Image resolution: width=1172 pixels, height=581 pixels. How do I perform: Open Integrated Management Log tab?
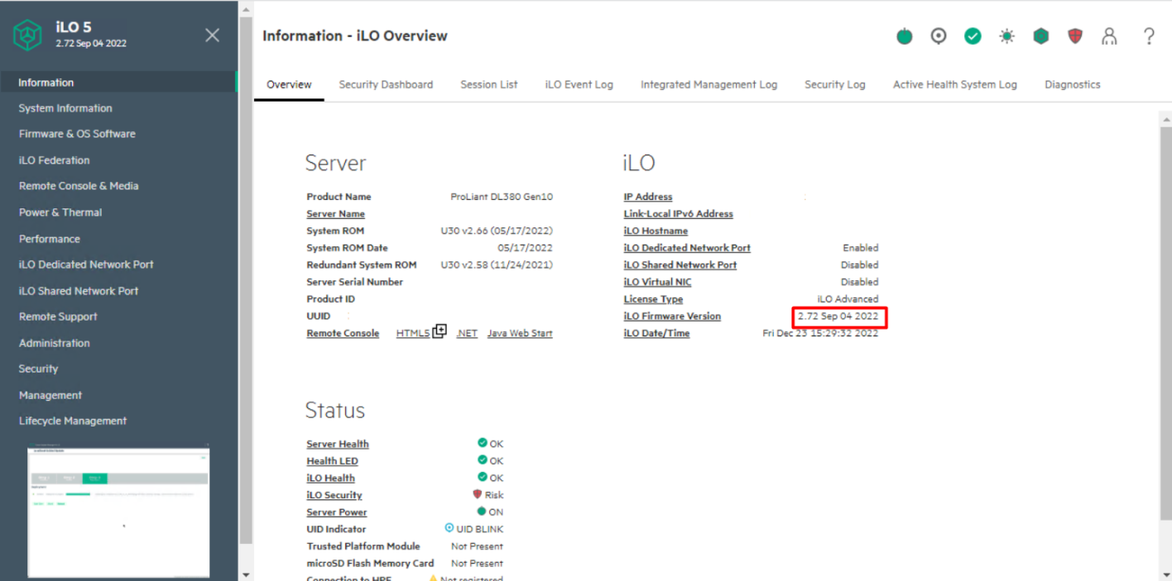(709, 84)
